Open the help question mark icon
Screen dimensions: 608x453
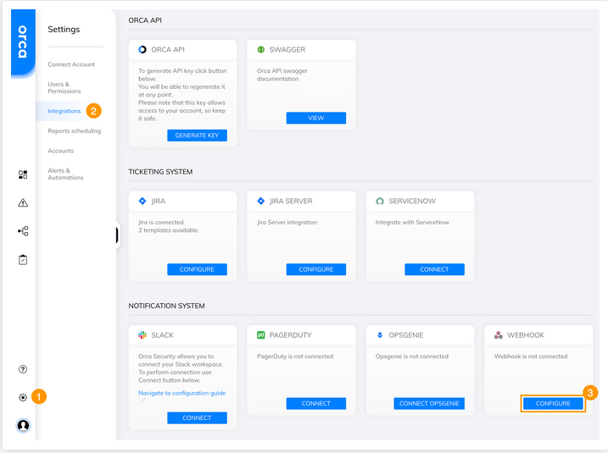tap(23, 369)
